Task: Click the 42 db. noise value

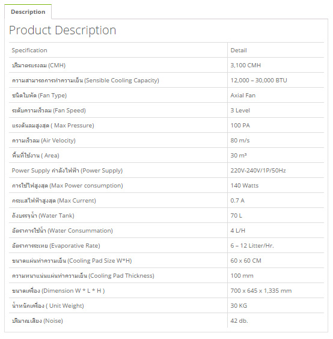Action: [239, 320]
